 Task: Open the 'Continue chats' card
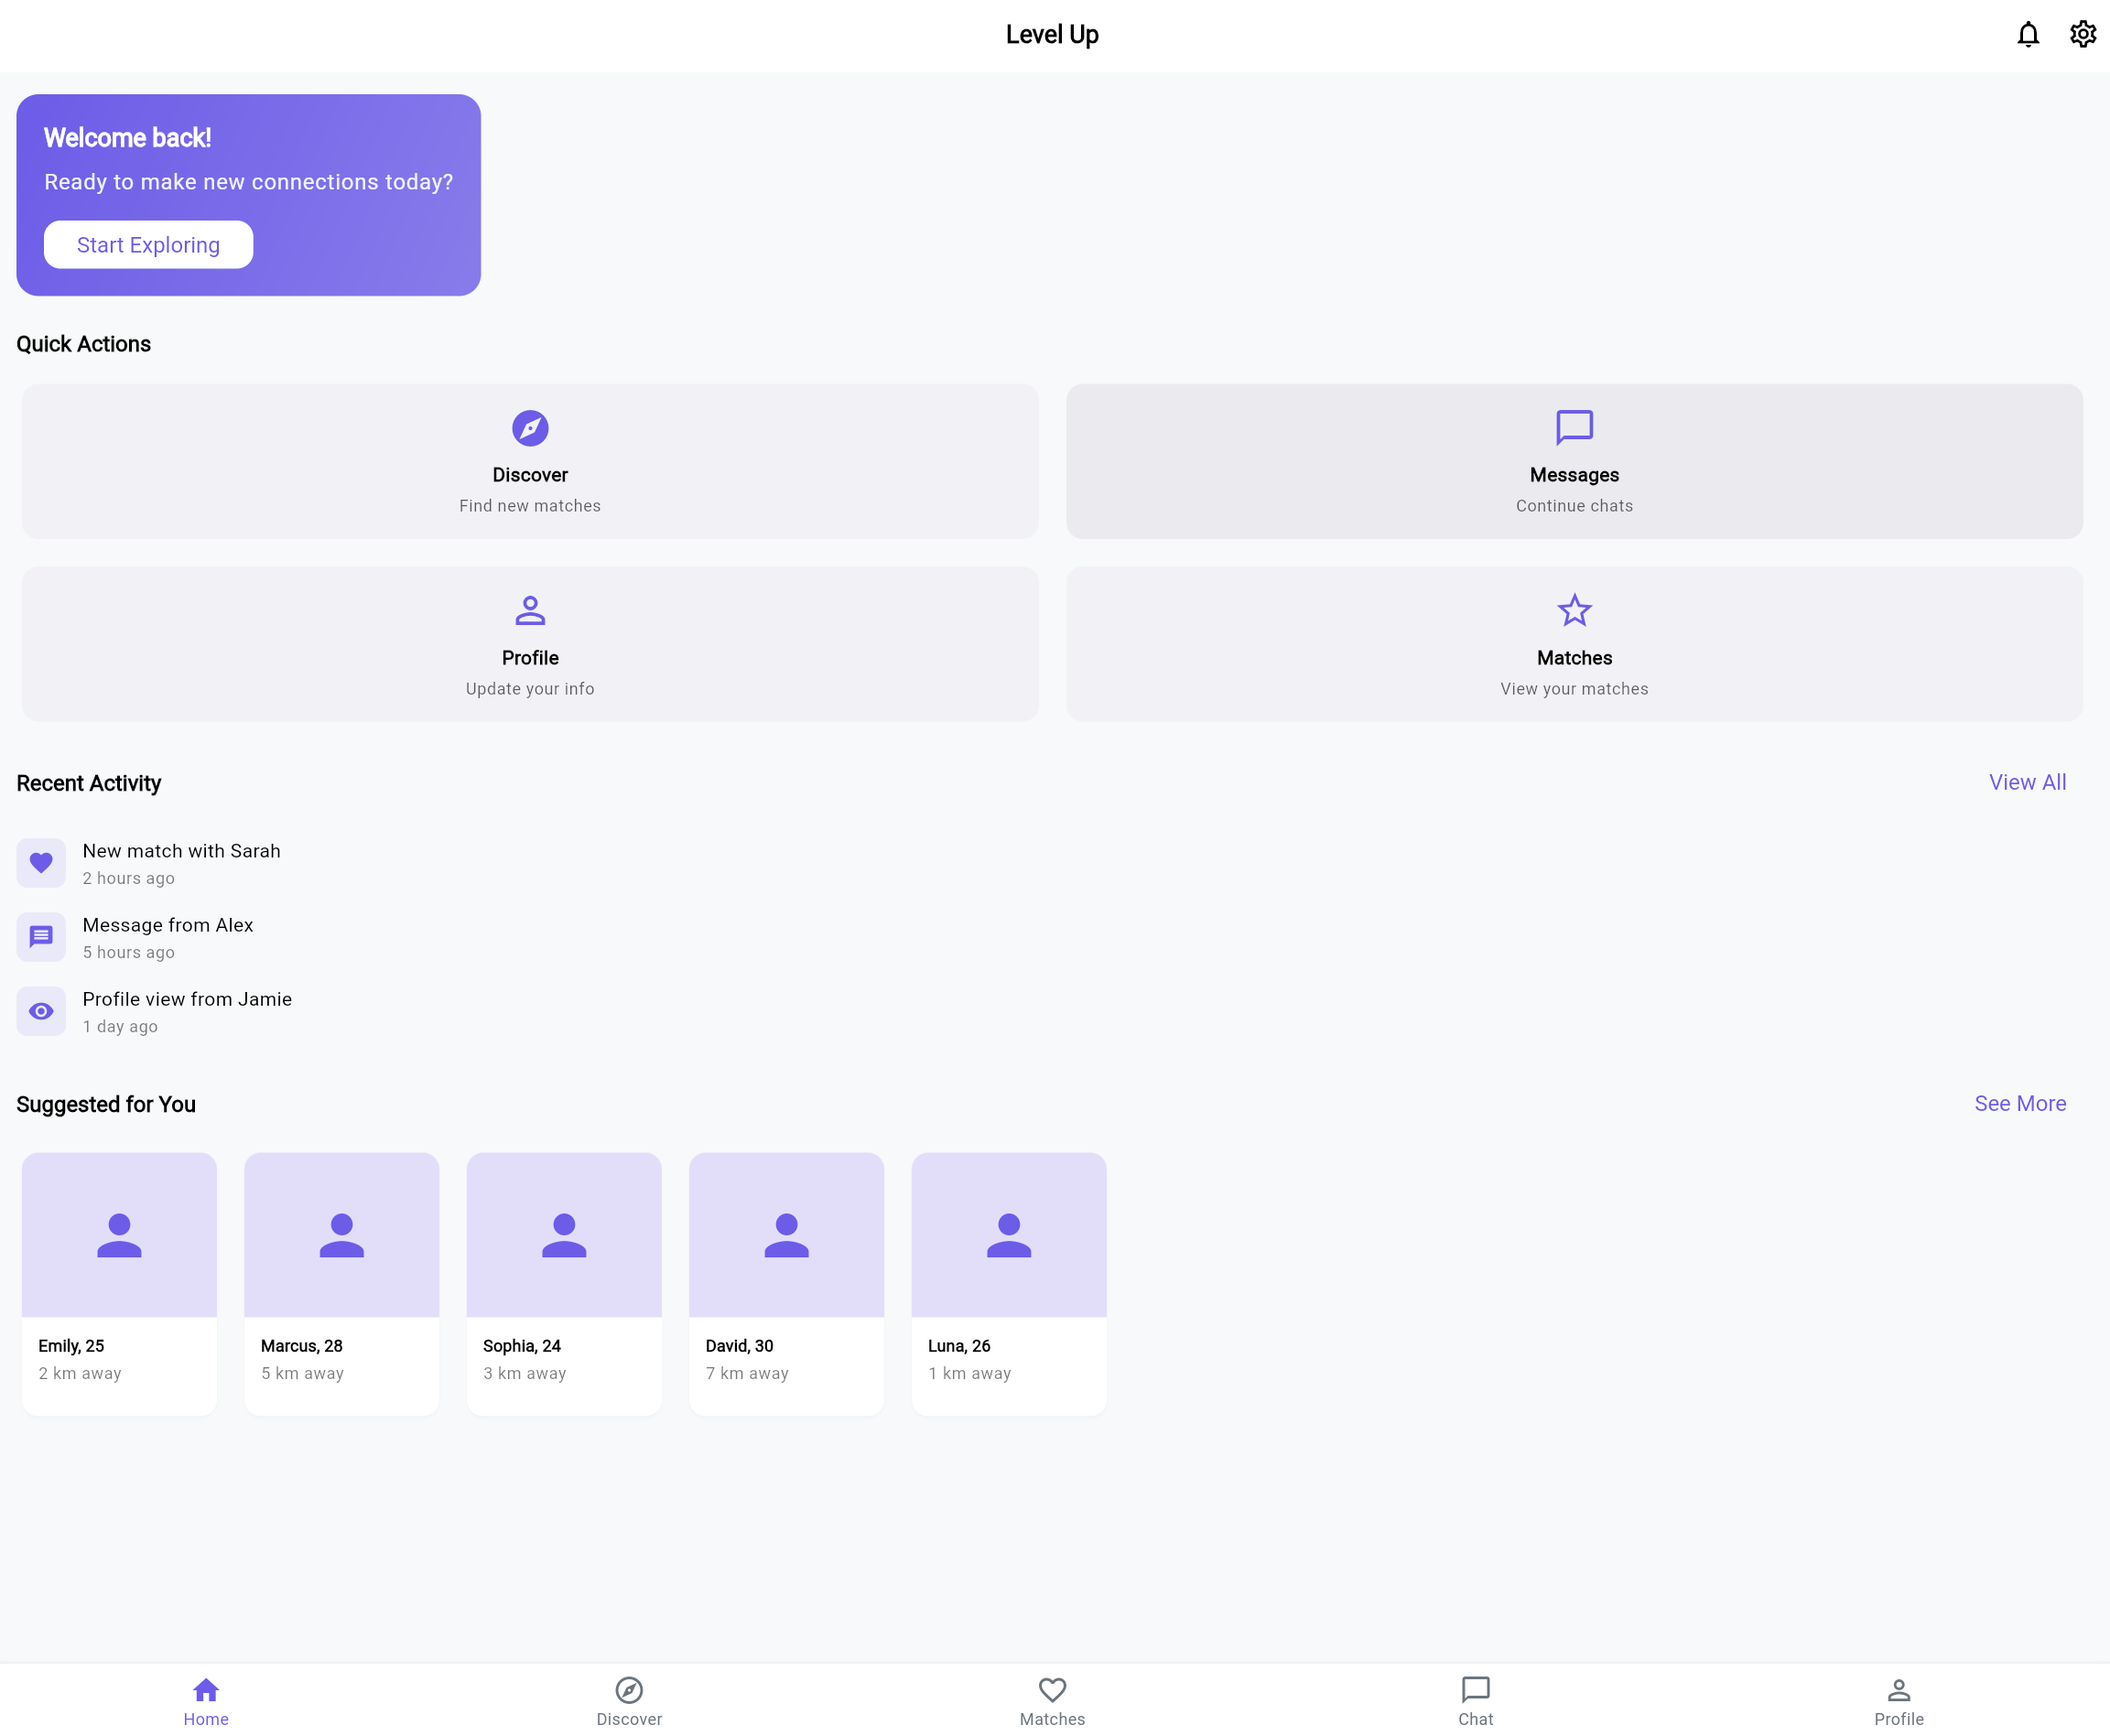click(x=1574, y=462)
